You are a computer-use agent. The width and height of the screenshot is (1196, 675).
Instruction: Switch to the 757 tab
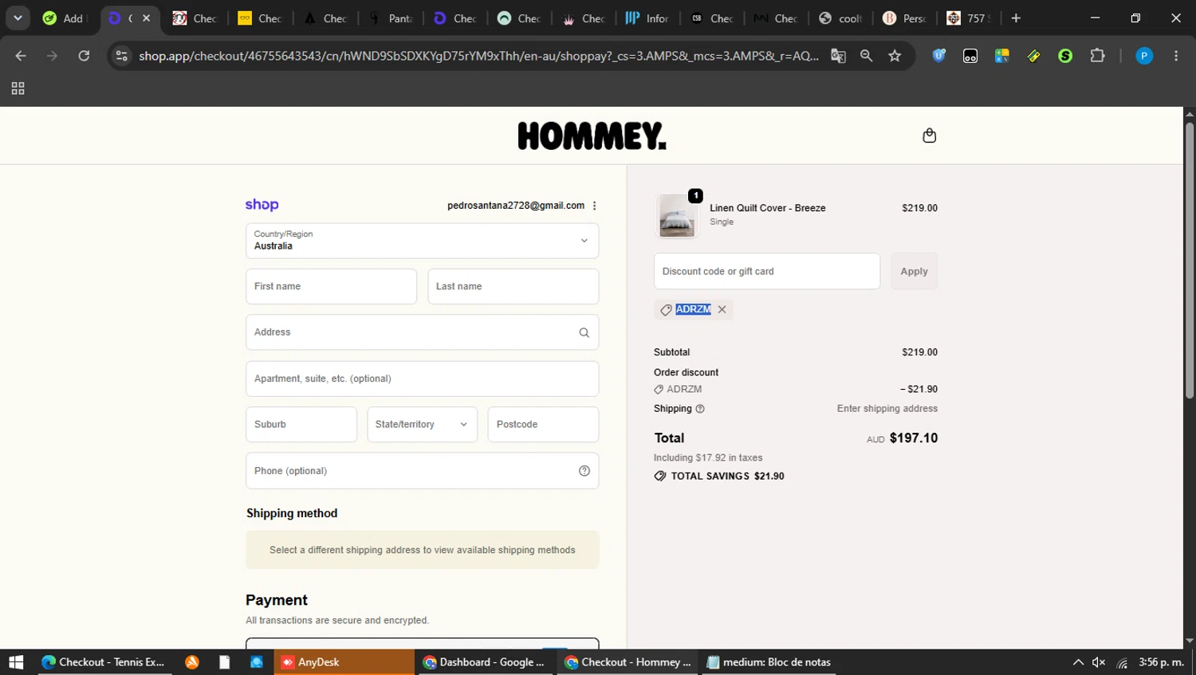pyautogui.click(x=970, y=18)
